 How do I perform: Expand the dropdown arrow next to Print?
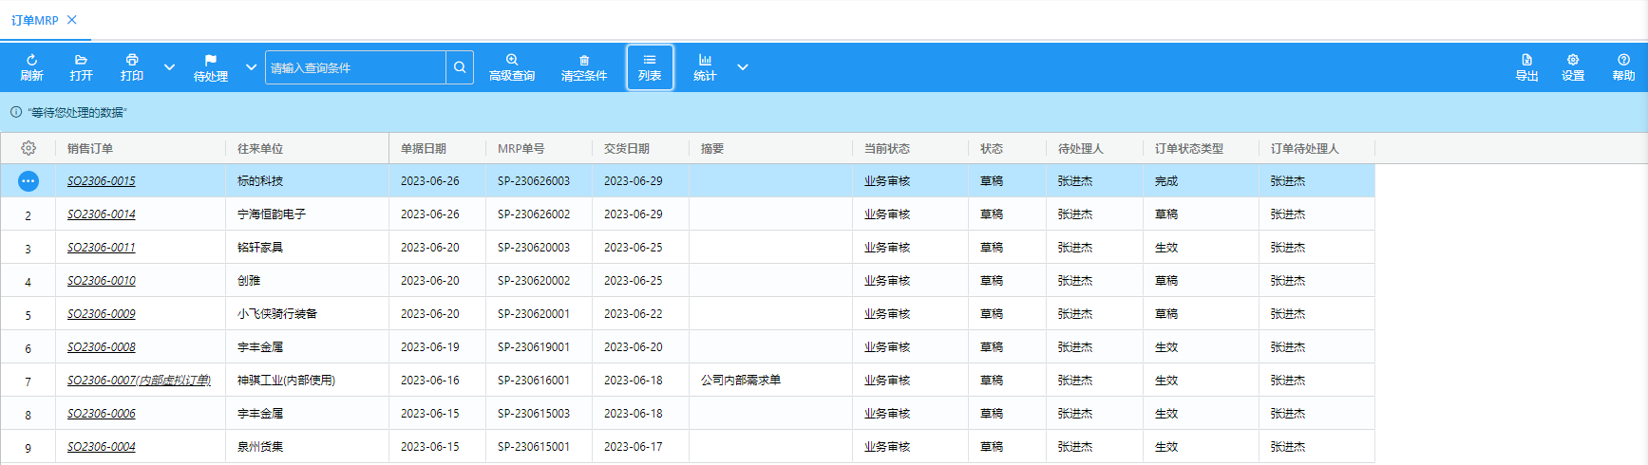(x=169, y=67)
